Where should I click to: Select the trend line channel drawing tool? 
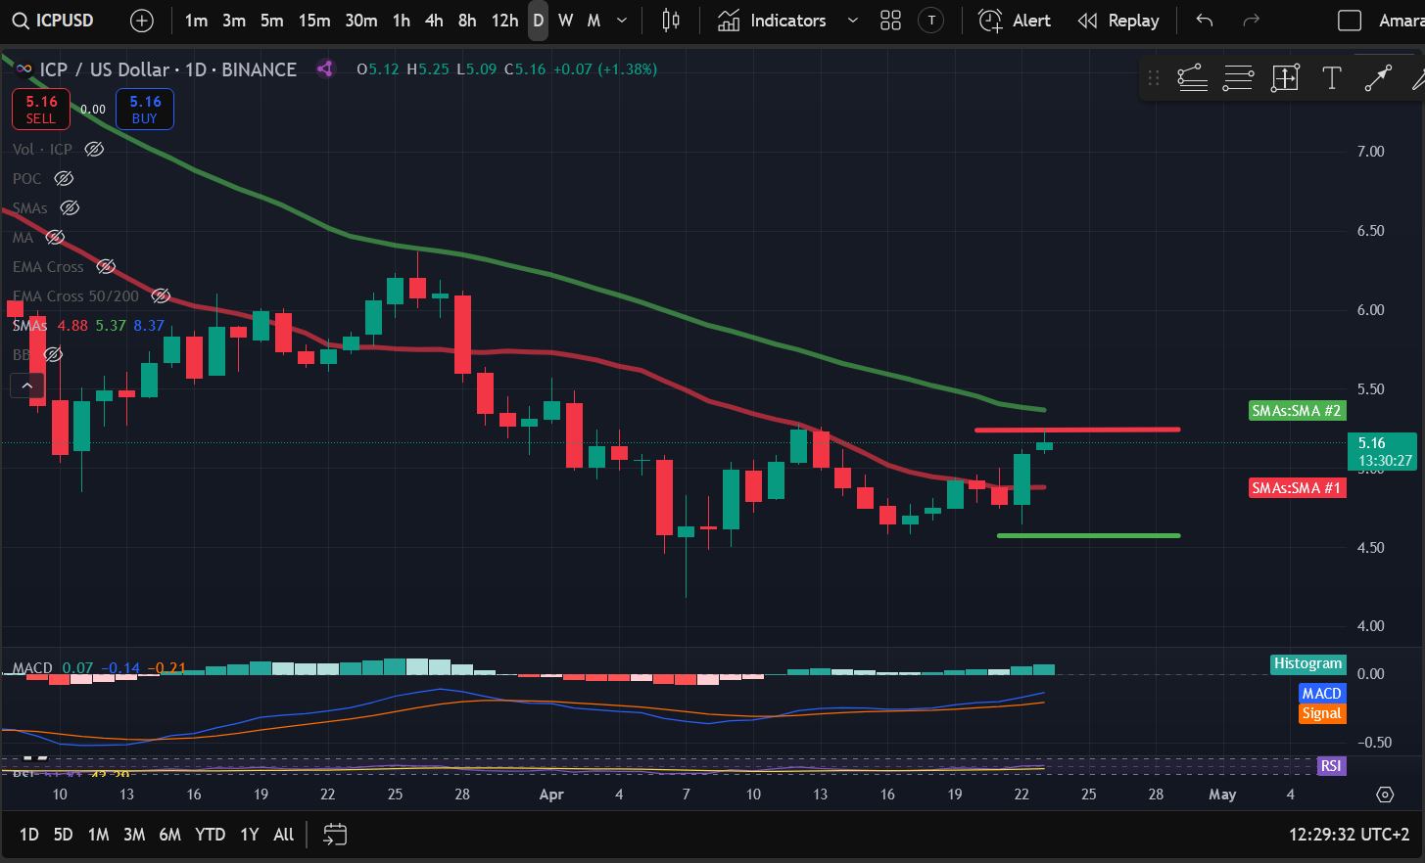pos(1192,78)
